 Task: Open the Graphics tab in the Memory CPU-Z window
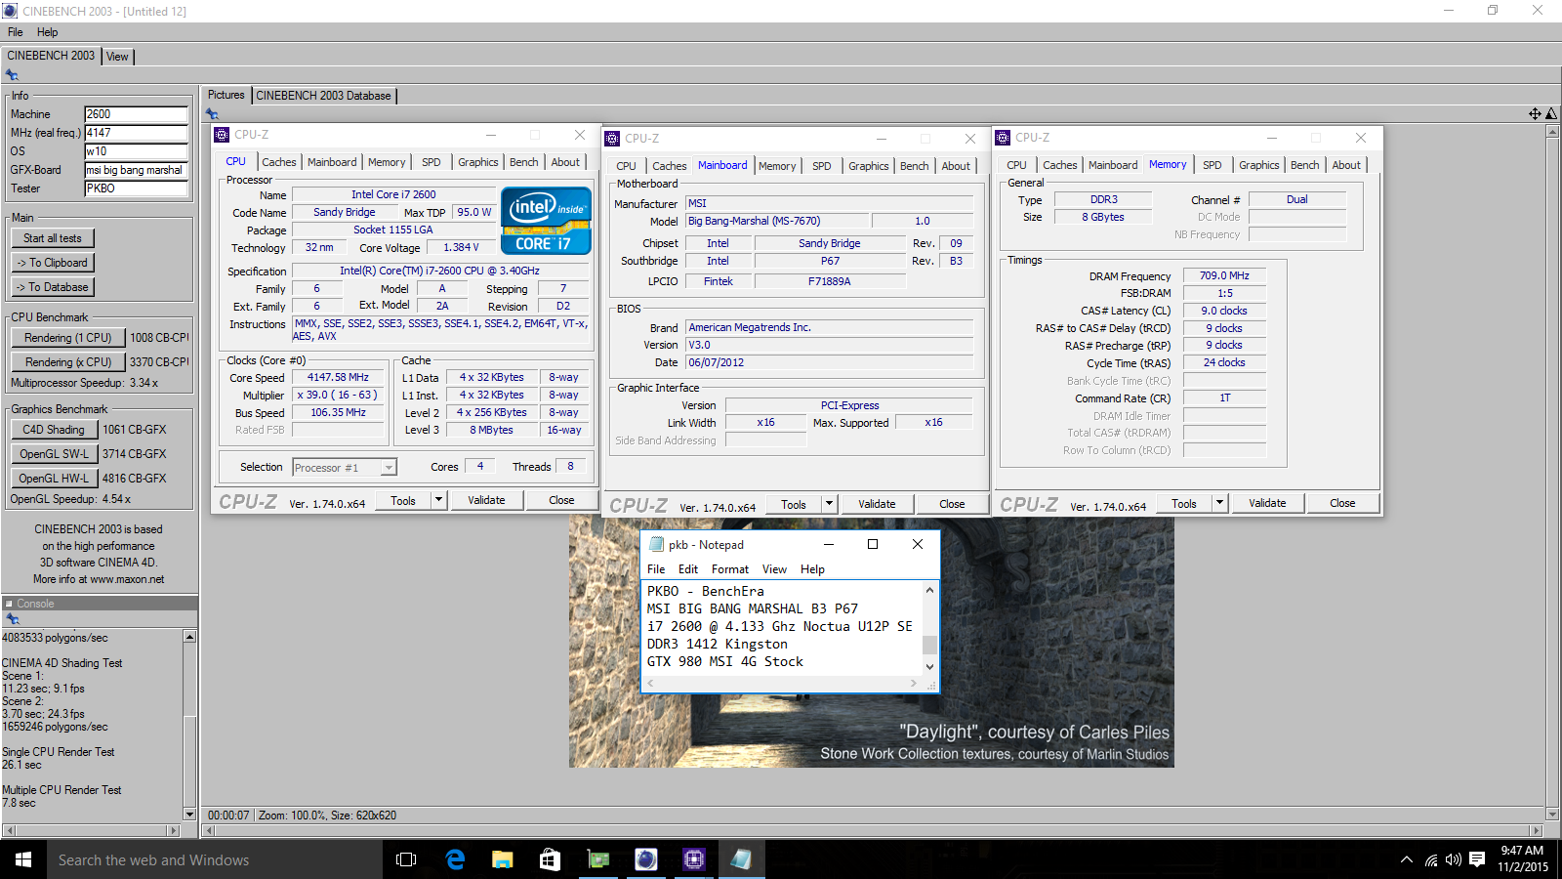click(x=1259, y=165)
